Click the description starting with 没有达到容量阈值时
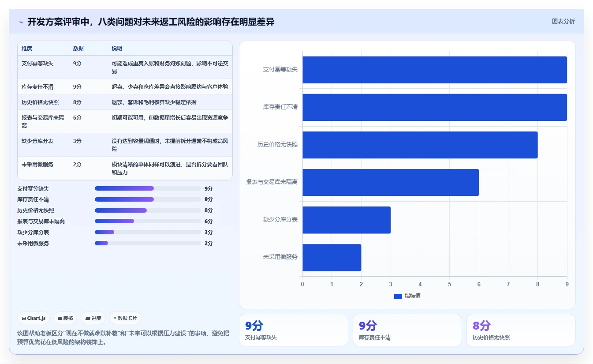The image size is (593, 364). pyautogui.click(x=170, y=145)
